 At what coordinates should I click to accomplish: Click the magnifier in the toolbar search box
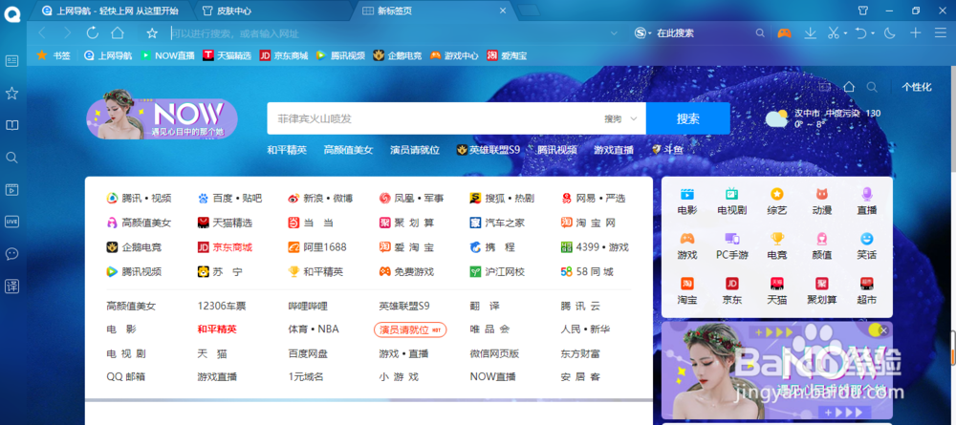pos(760,32)
